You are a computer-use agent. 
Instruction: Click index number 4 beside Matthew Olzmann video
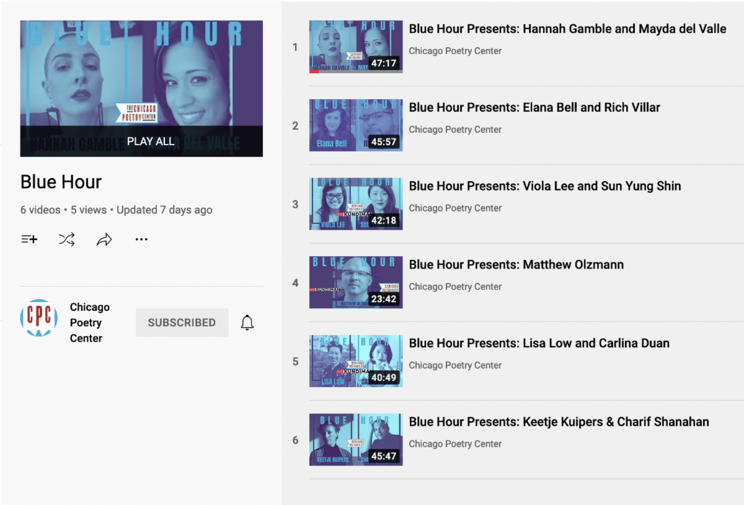click(x=295, y=283)
